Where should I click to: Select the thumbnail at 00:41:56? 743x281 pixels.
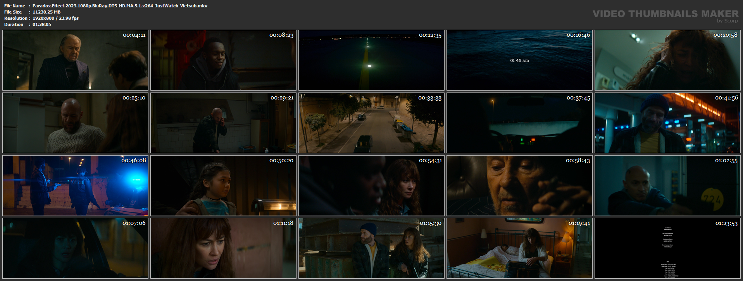(x=667, y=123)
